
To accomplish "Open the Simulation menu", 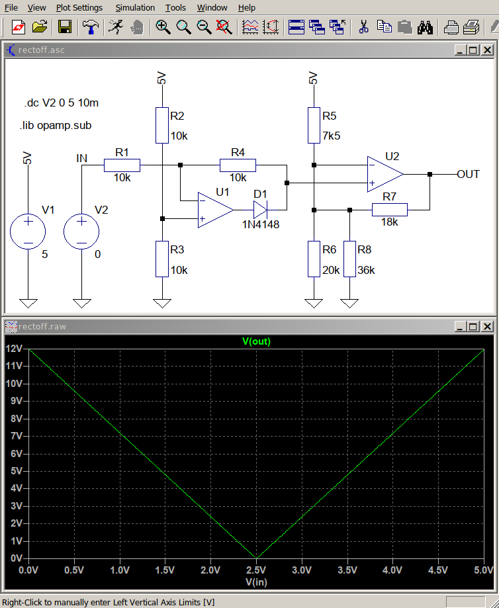I will pos(135,7).
